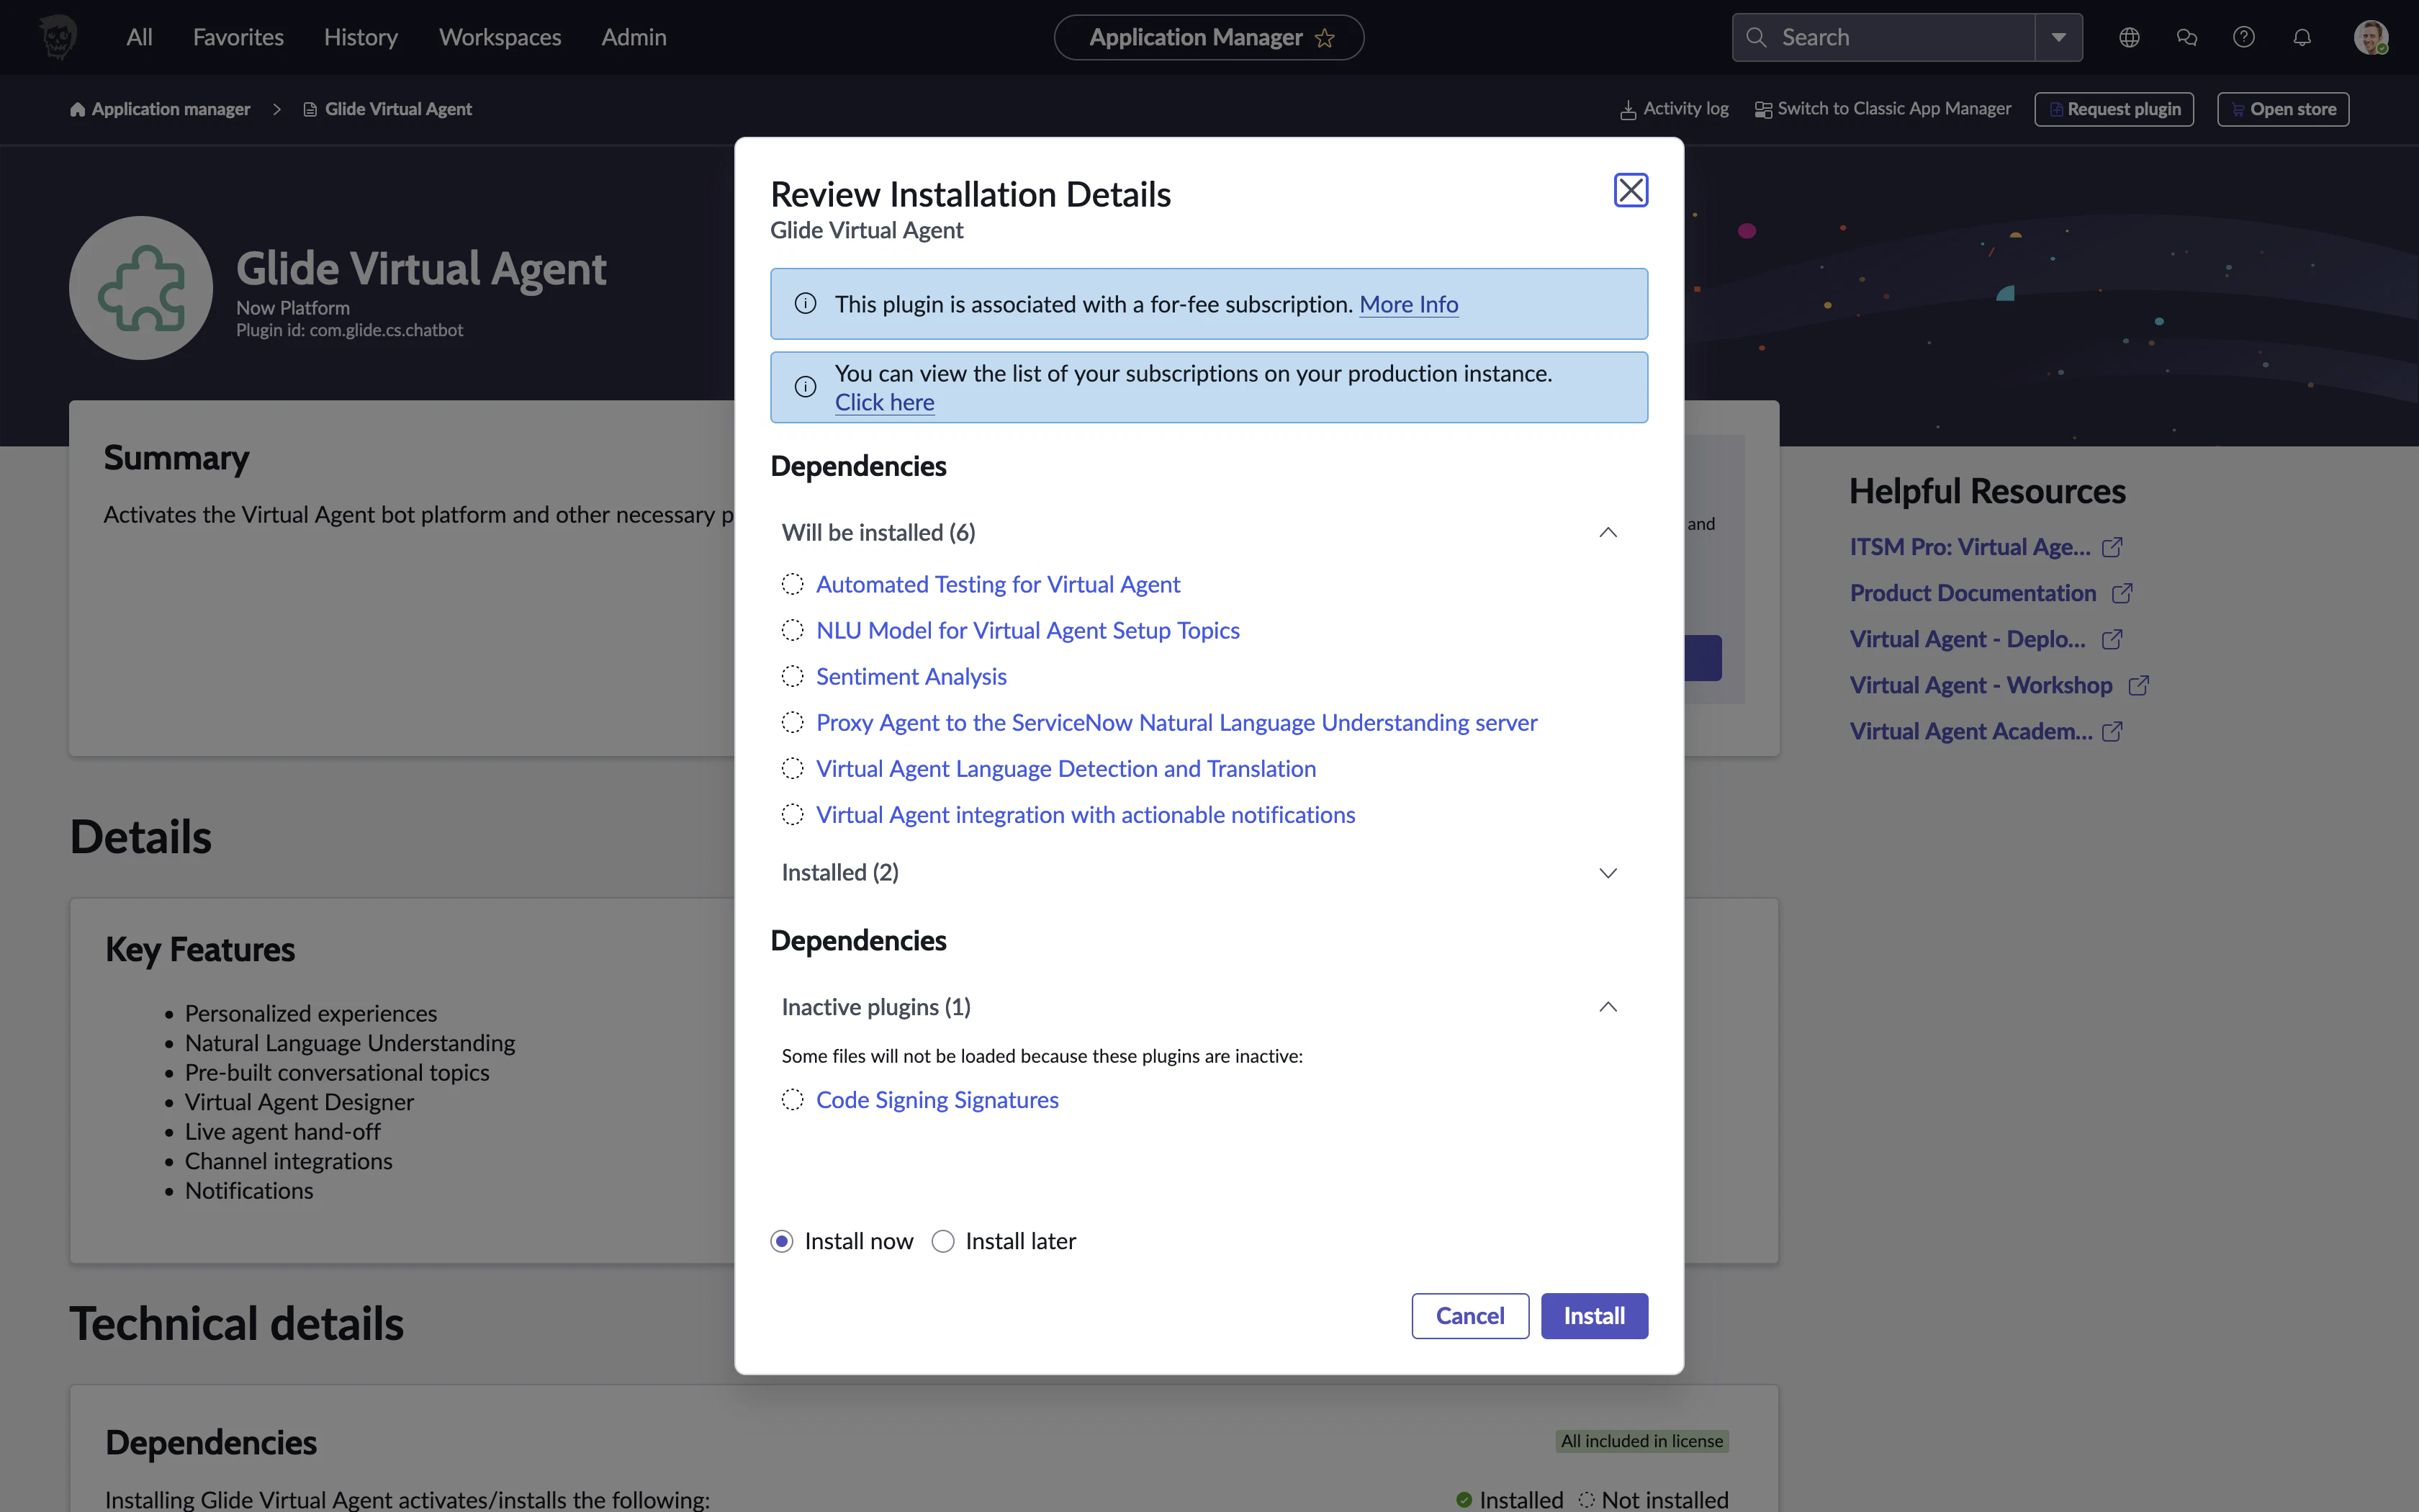2419x1512 pixels.
Task: Click the external-link icon beside Product Documentation
Action: click(x=2121, y=593)
